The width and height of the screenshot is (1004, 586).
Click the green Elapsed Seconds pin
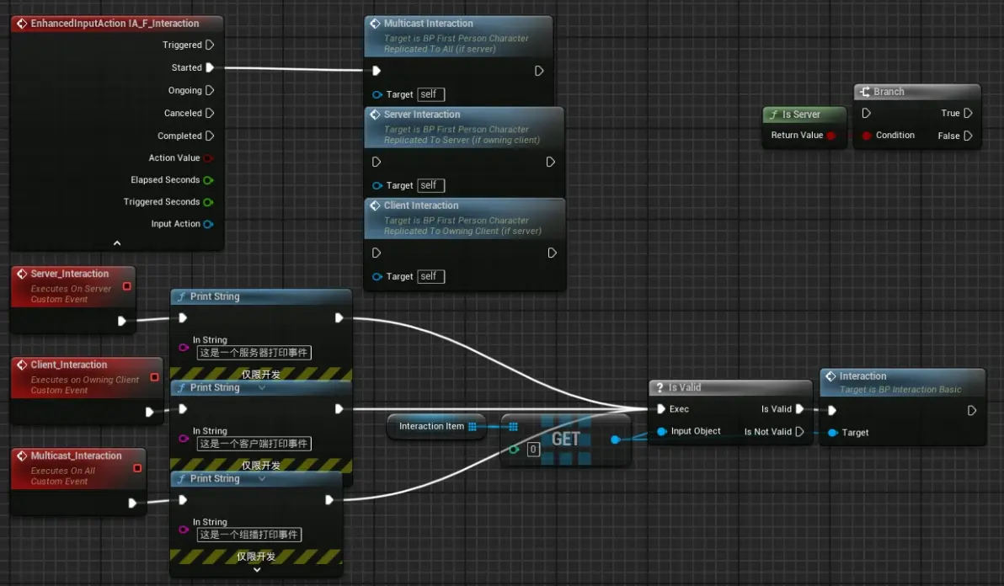pos(208,180)
